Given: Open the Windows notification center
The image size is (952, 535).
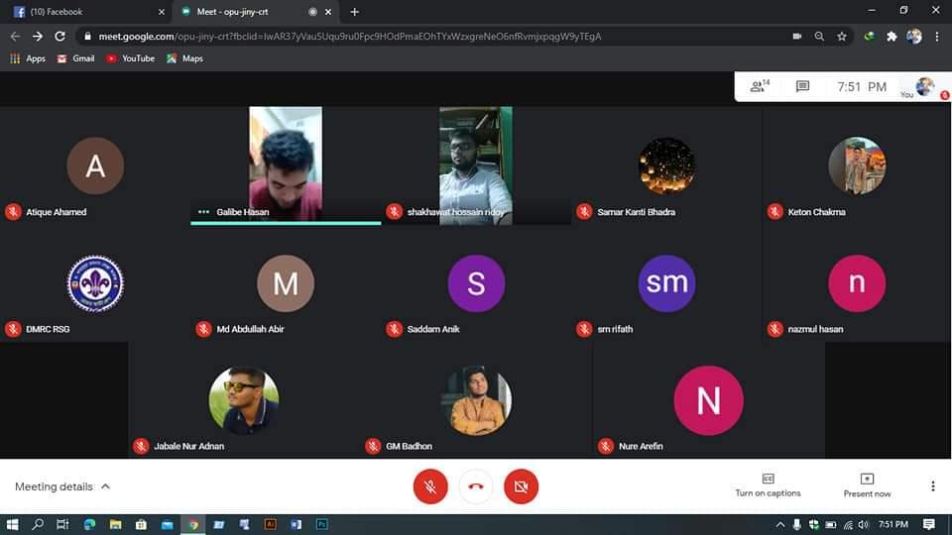Looking at the screenshot, I should click(929, 524).
